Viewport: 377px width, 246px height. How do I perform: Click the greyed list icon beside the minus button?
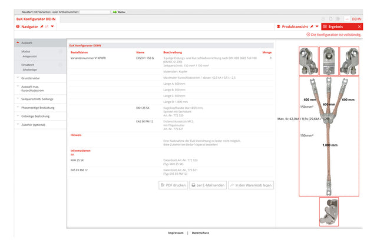338,19
